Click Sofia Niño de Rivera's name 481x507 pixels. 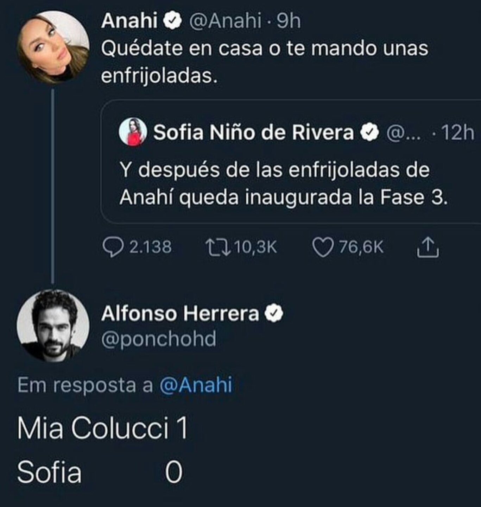tap(253, 133)
